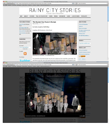The width and height of the screenshot is (112, 124).
Task: Open the Twitter logo in the top window's sidebar
Action: [x=25, y=60]
